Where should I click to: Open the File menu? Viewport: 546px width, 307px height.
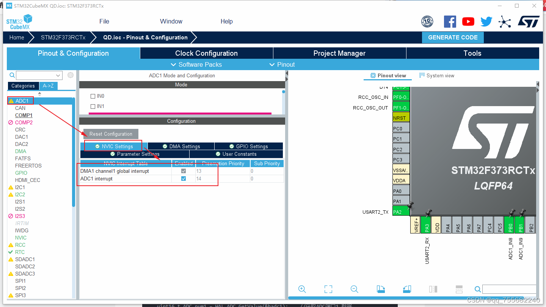click(104, 22)
